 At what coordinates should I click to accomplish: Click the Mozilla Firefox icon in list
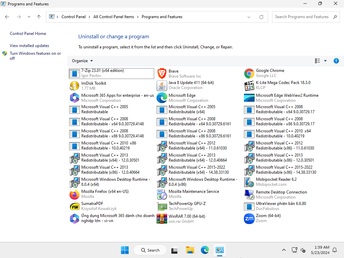[75, 194]
